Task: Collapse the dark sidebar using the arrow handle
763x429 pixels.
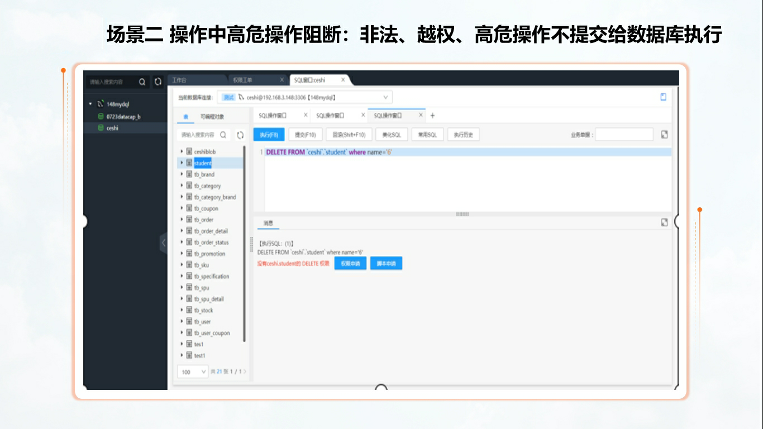Action: (x=164, y=242)
